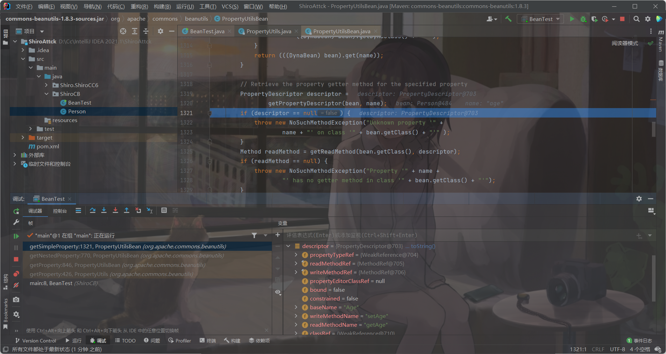
Task: Collapse the src folder
Action: coord(23,59)
